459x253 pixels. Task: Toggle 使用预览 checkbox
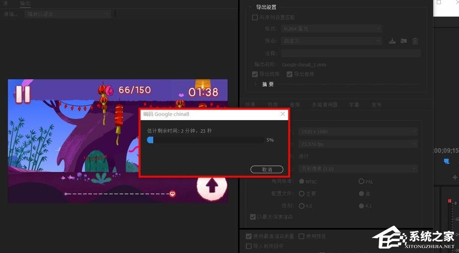pos(301,236)
